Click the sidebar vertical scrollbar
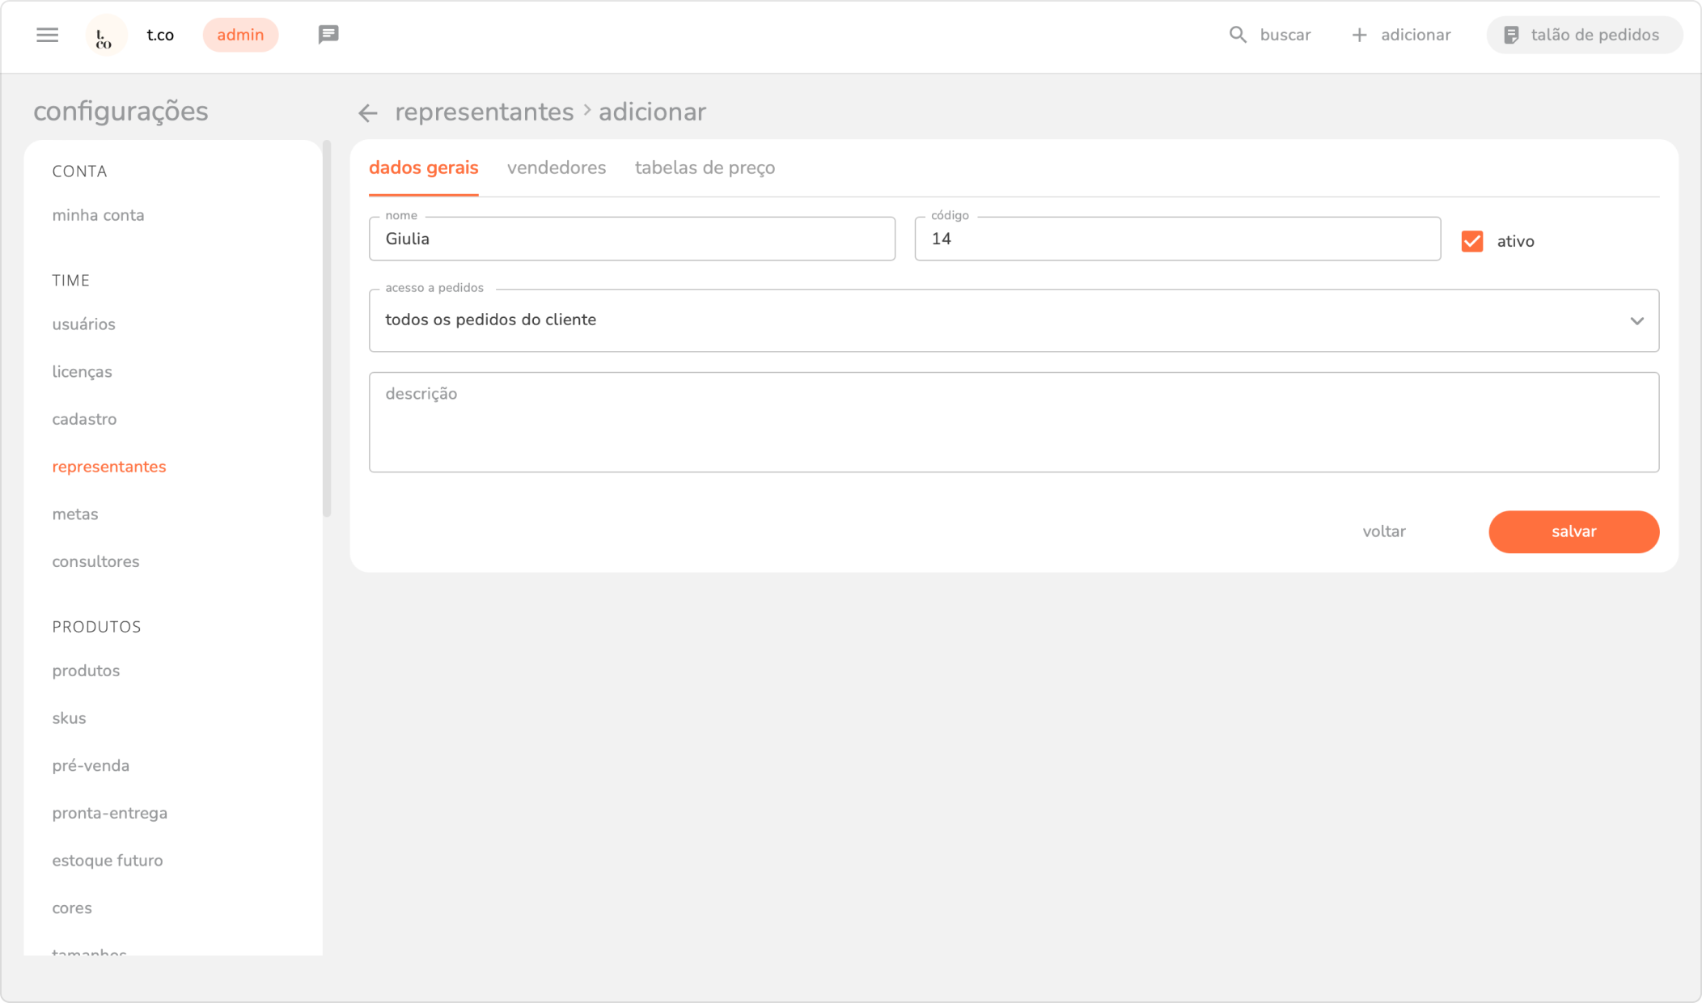The height and width of the screenshot is (1003, 1702). coord(327,329)
